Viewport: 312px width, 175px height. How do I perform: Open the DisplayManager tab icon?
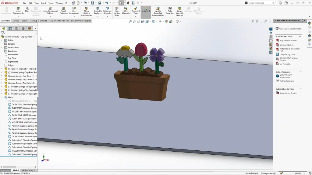click(30, 29)
